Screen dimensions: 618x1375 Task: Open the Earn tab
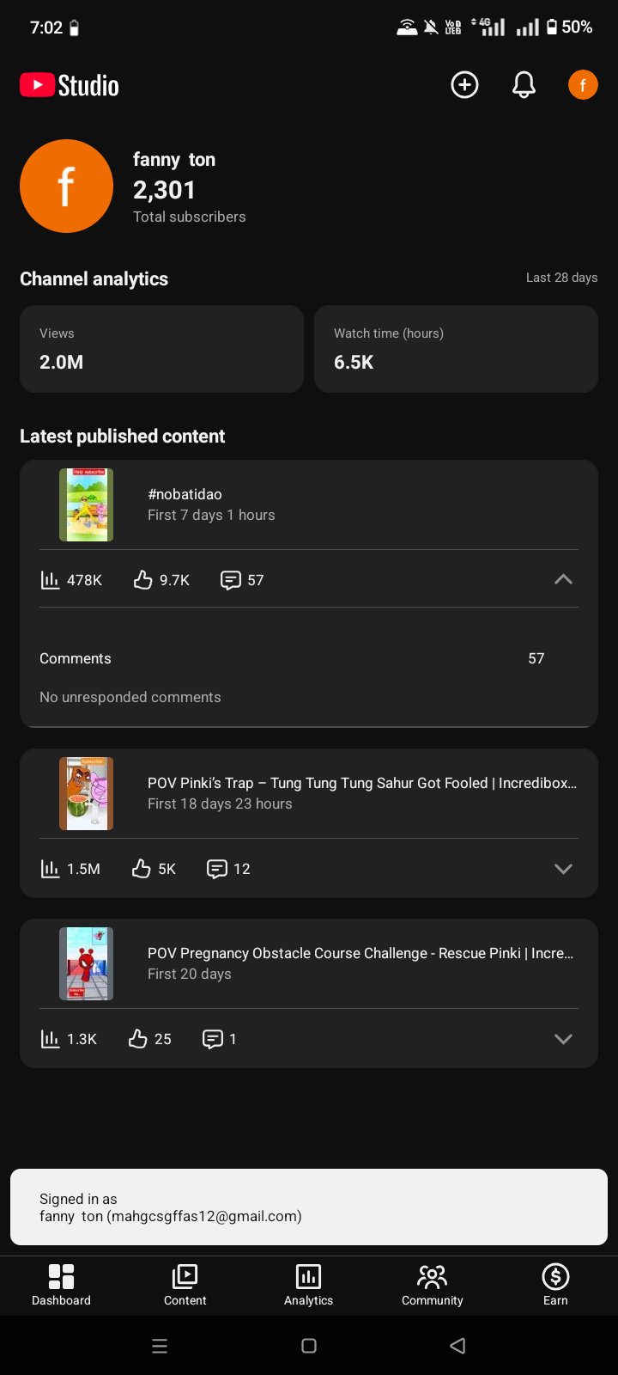coord(555,1286)
